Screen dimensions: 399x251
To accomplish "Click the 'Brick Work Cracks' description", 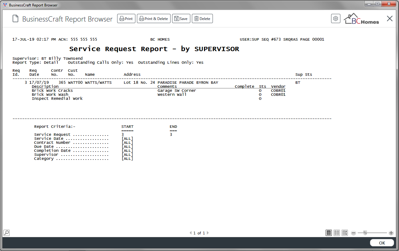I will click(x=52, y=91).
